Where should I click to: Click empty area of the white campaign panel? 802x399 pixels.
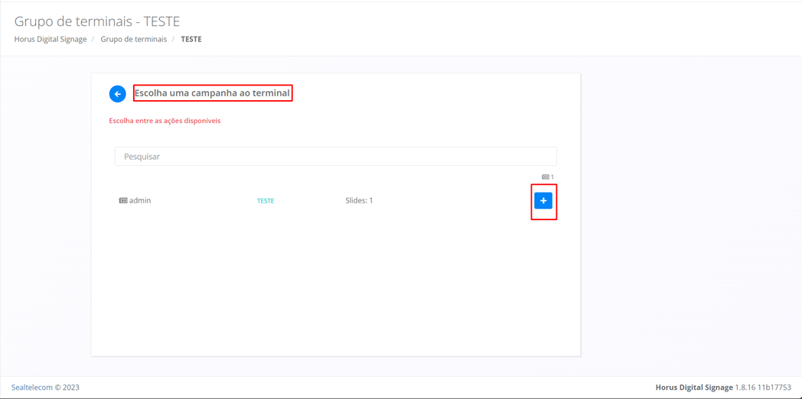pos(335,290)
